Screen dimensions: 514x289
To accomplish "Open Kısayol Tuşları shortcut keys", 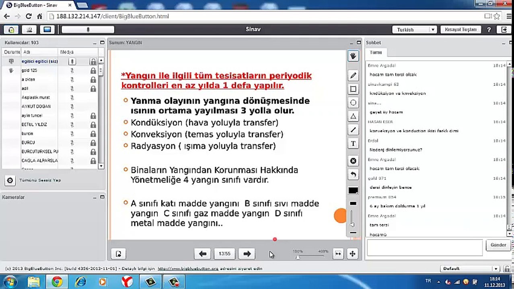I will coord(461,29).
